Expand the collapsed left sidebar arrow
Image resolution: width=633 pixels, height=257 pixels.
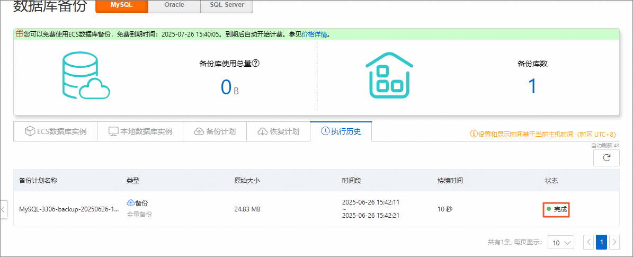click(x=3, y=209)
